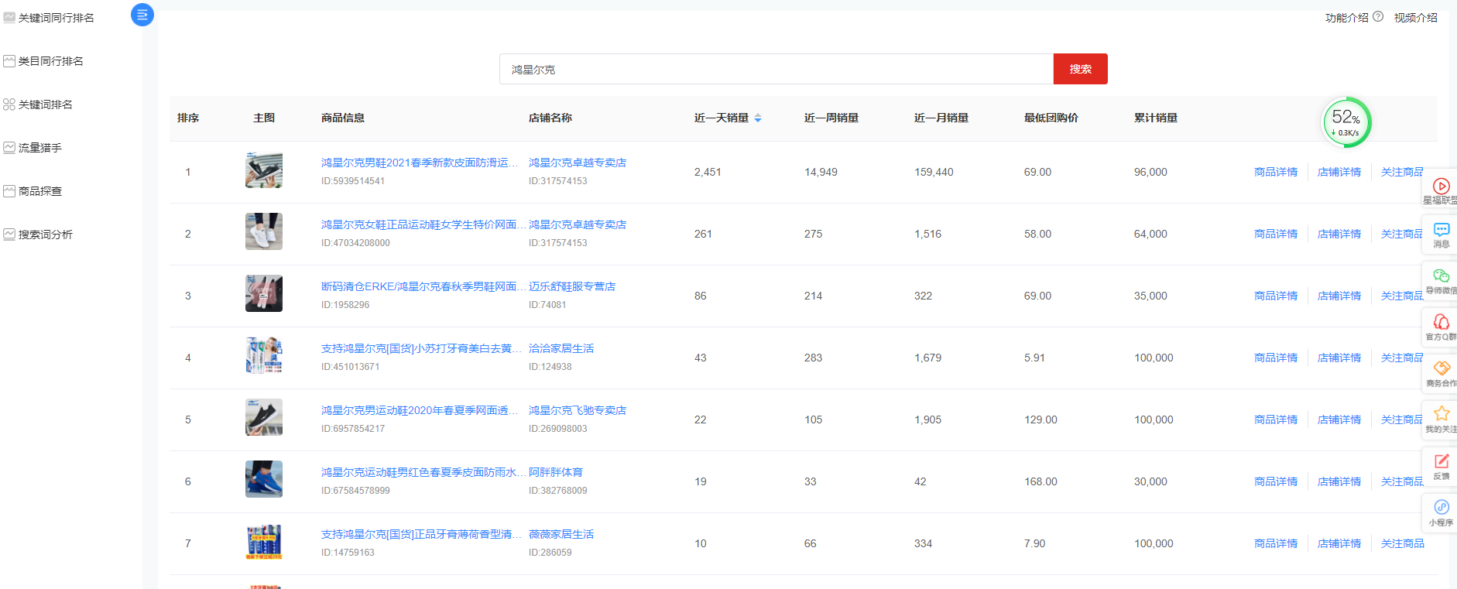Open 关键词同行排名 sidebar item
The height and width of the screenshot is (589, 1457).
49,18
